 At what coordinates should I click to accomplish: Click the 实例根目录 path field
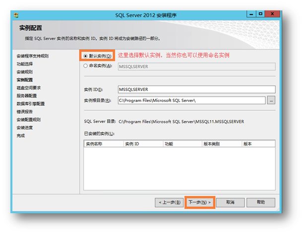190,100
